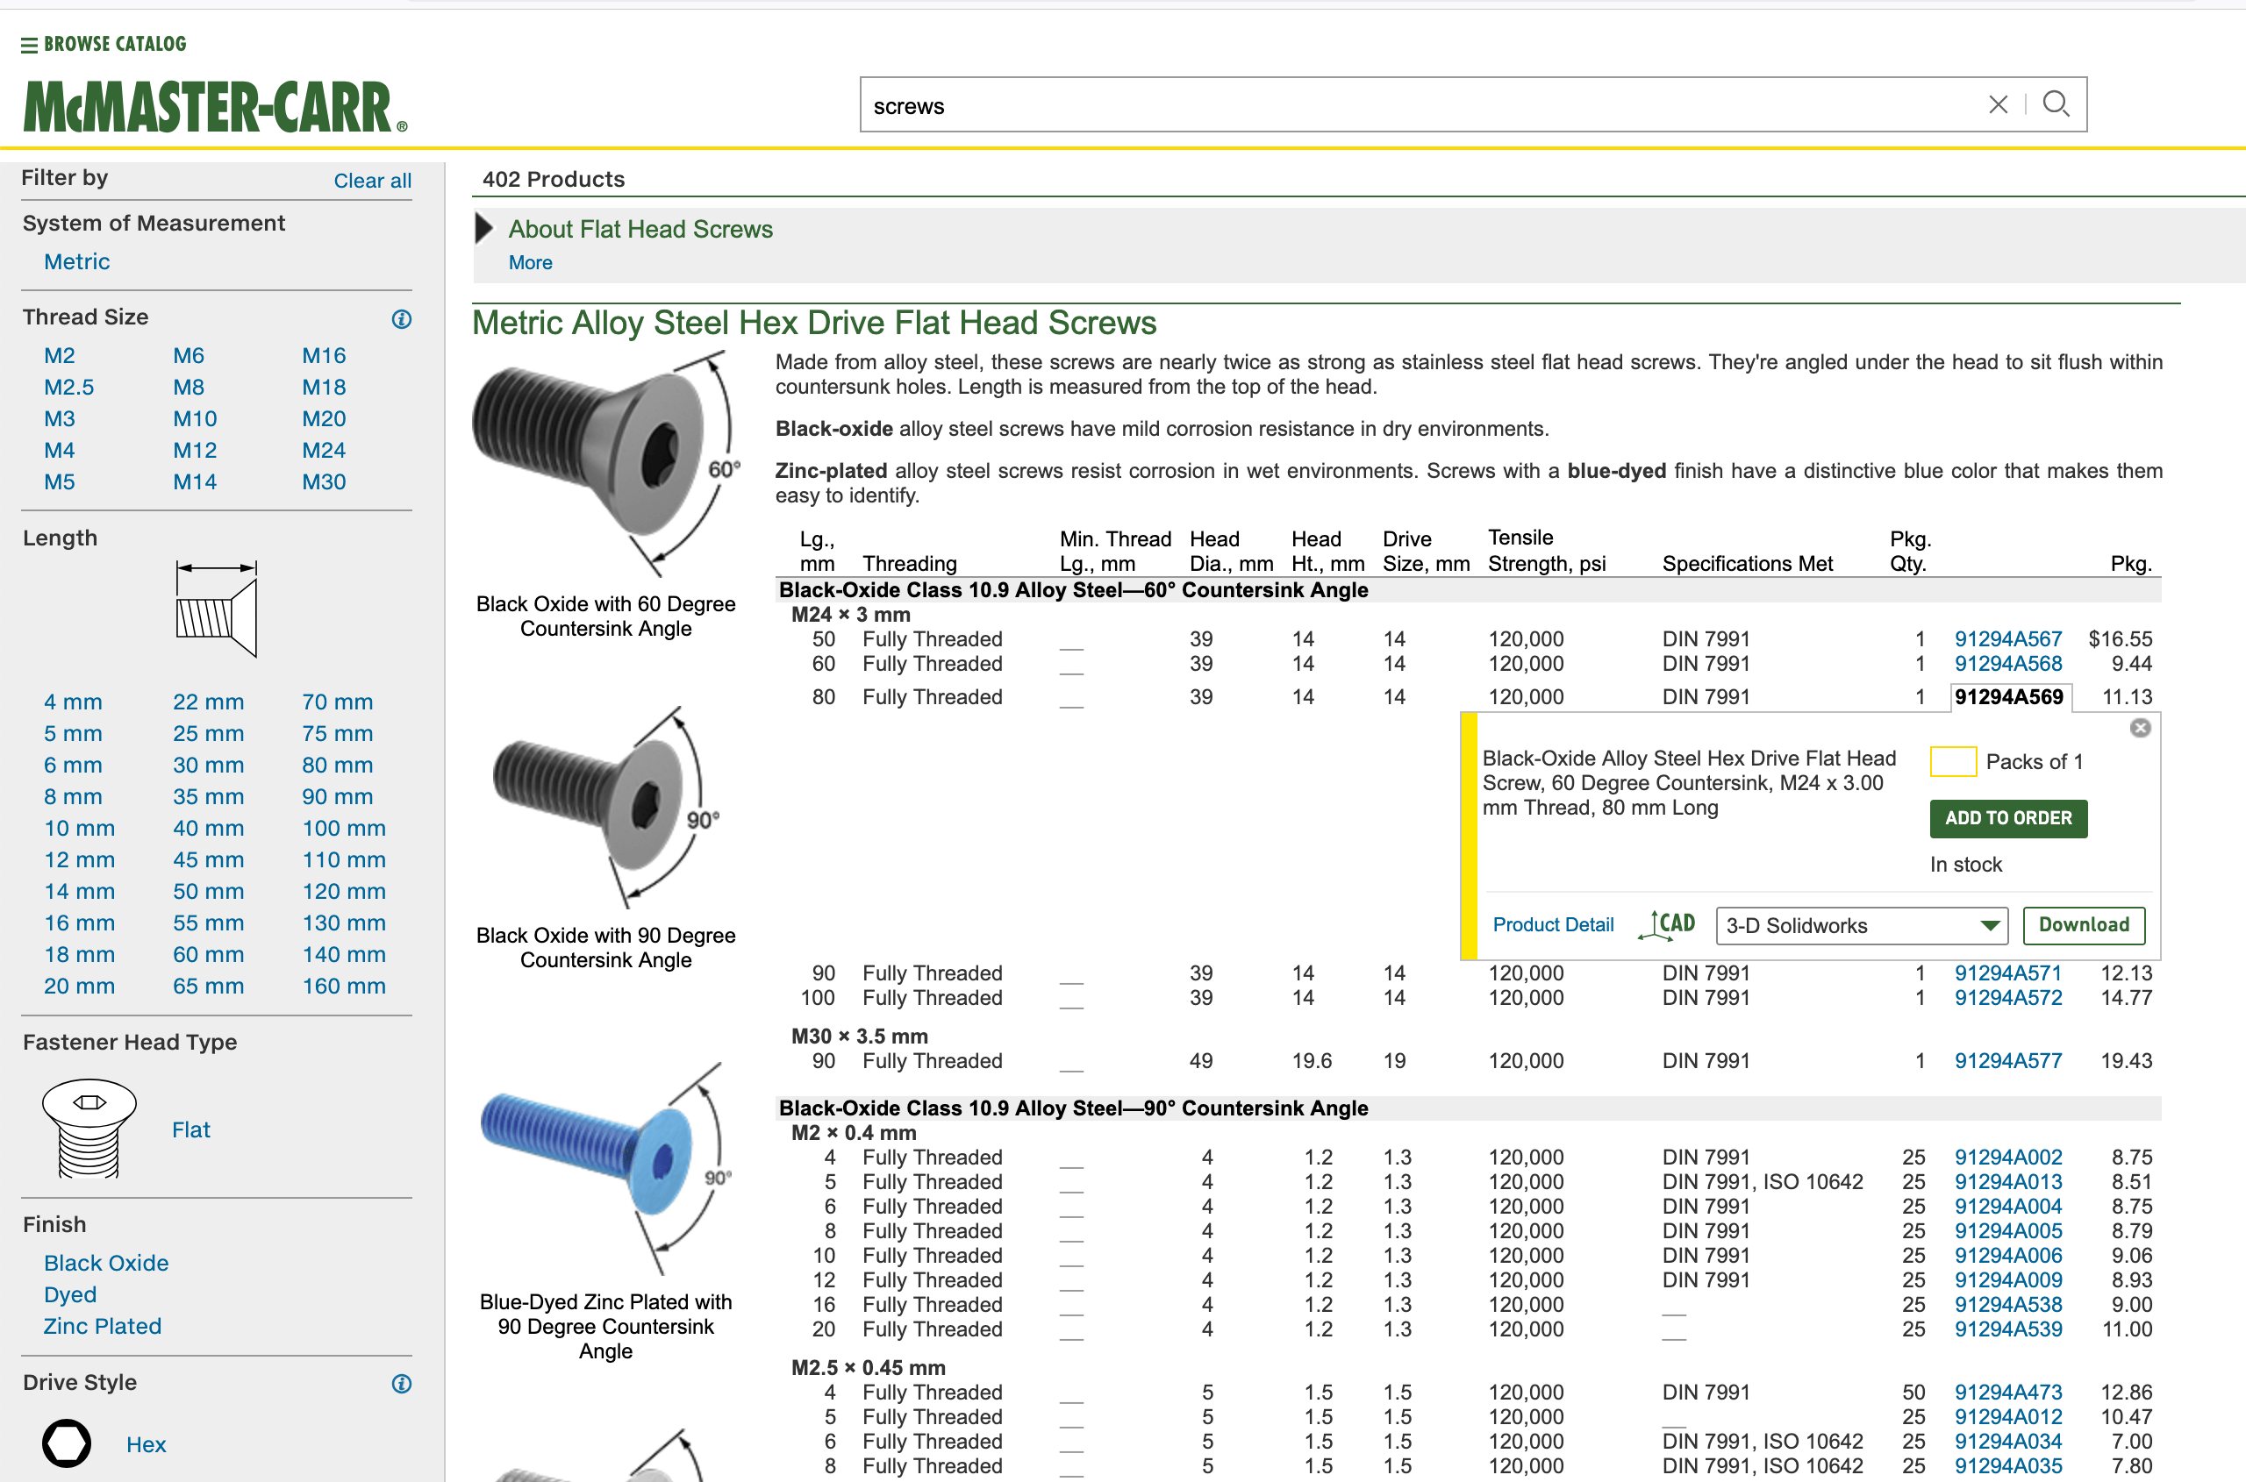Image resolution: width=2246 pixels, height=1482 pixels.
Task: Click the 60 degree black oxide screw image
Action: point(606,463)
